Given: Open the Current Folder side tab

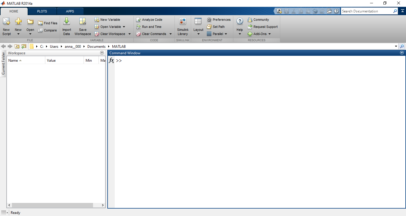Looking at the screenshot, I should 3,63.
